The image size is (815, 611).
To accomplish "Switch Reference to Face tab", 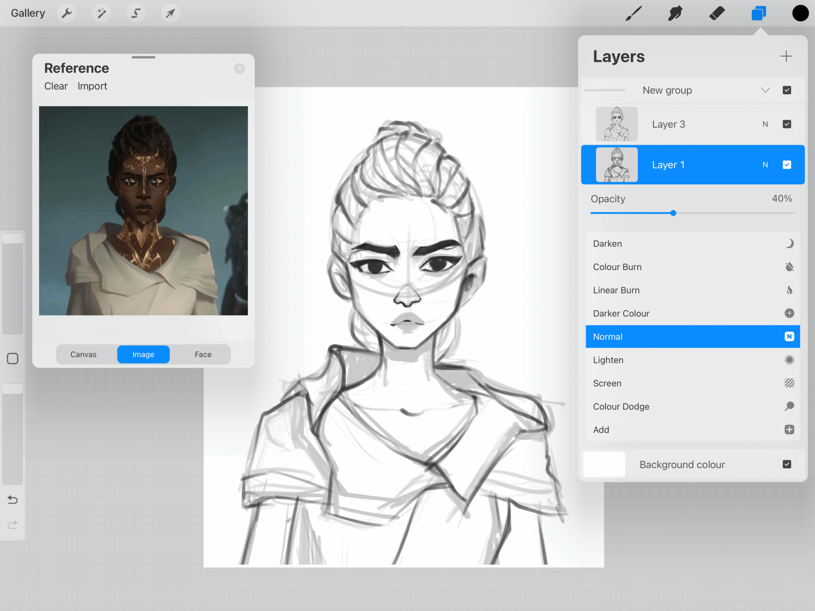I will (x=203, y=354).
